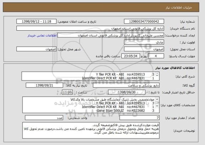
Task: Select the public announcement date field 1398/09/12 - 11:18
Action: [36, 21]
